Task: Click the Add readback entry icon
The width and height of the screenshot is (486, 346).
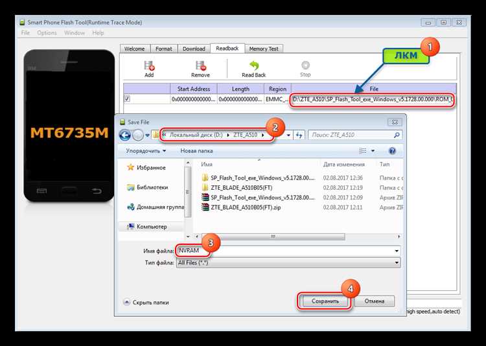Action: pyautogui.click(x=149, y=65)
